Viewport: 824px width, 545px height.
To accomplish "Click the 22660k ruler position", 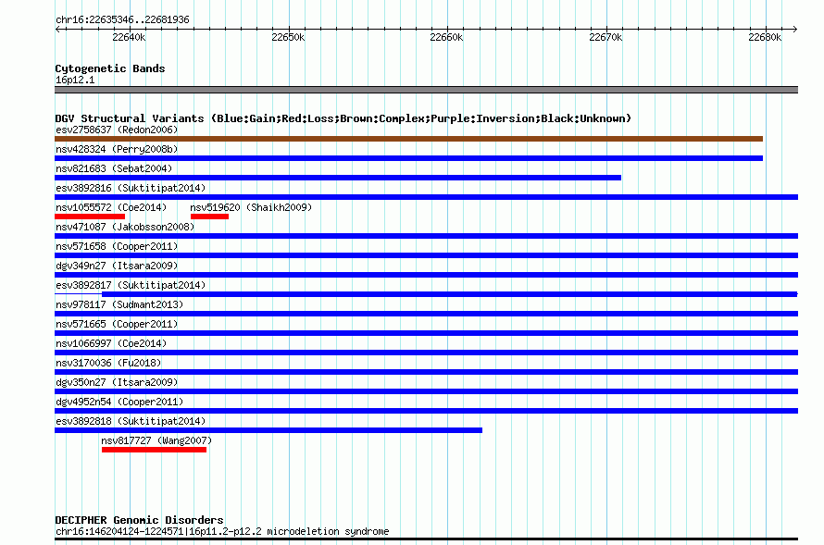I will 446,37.
